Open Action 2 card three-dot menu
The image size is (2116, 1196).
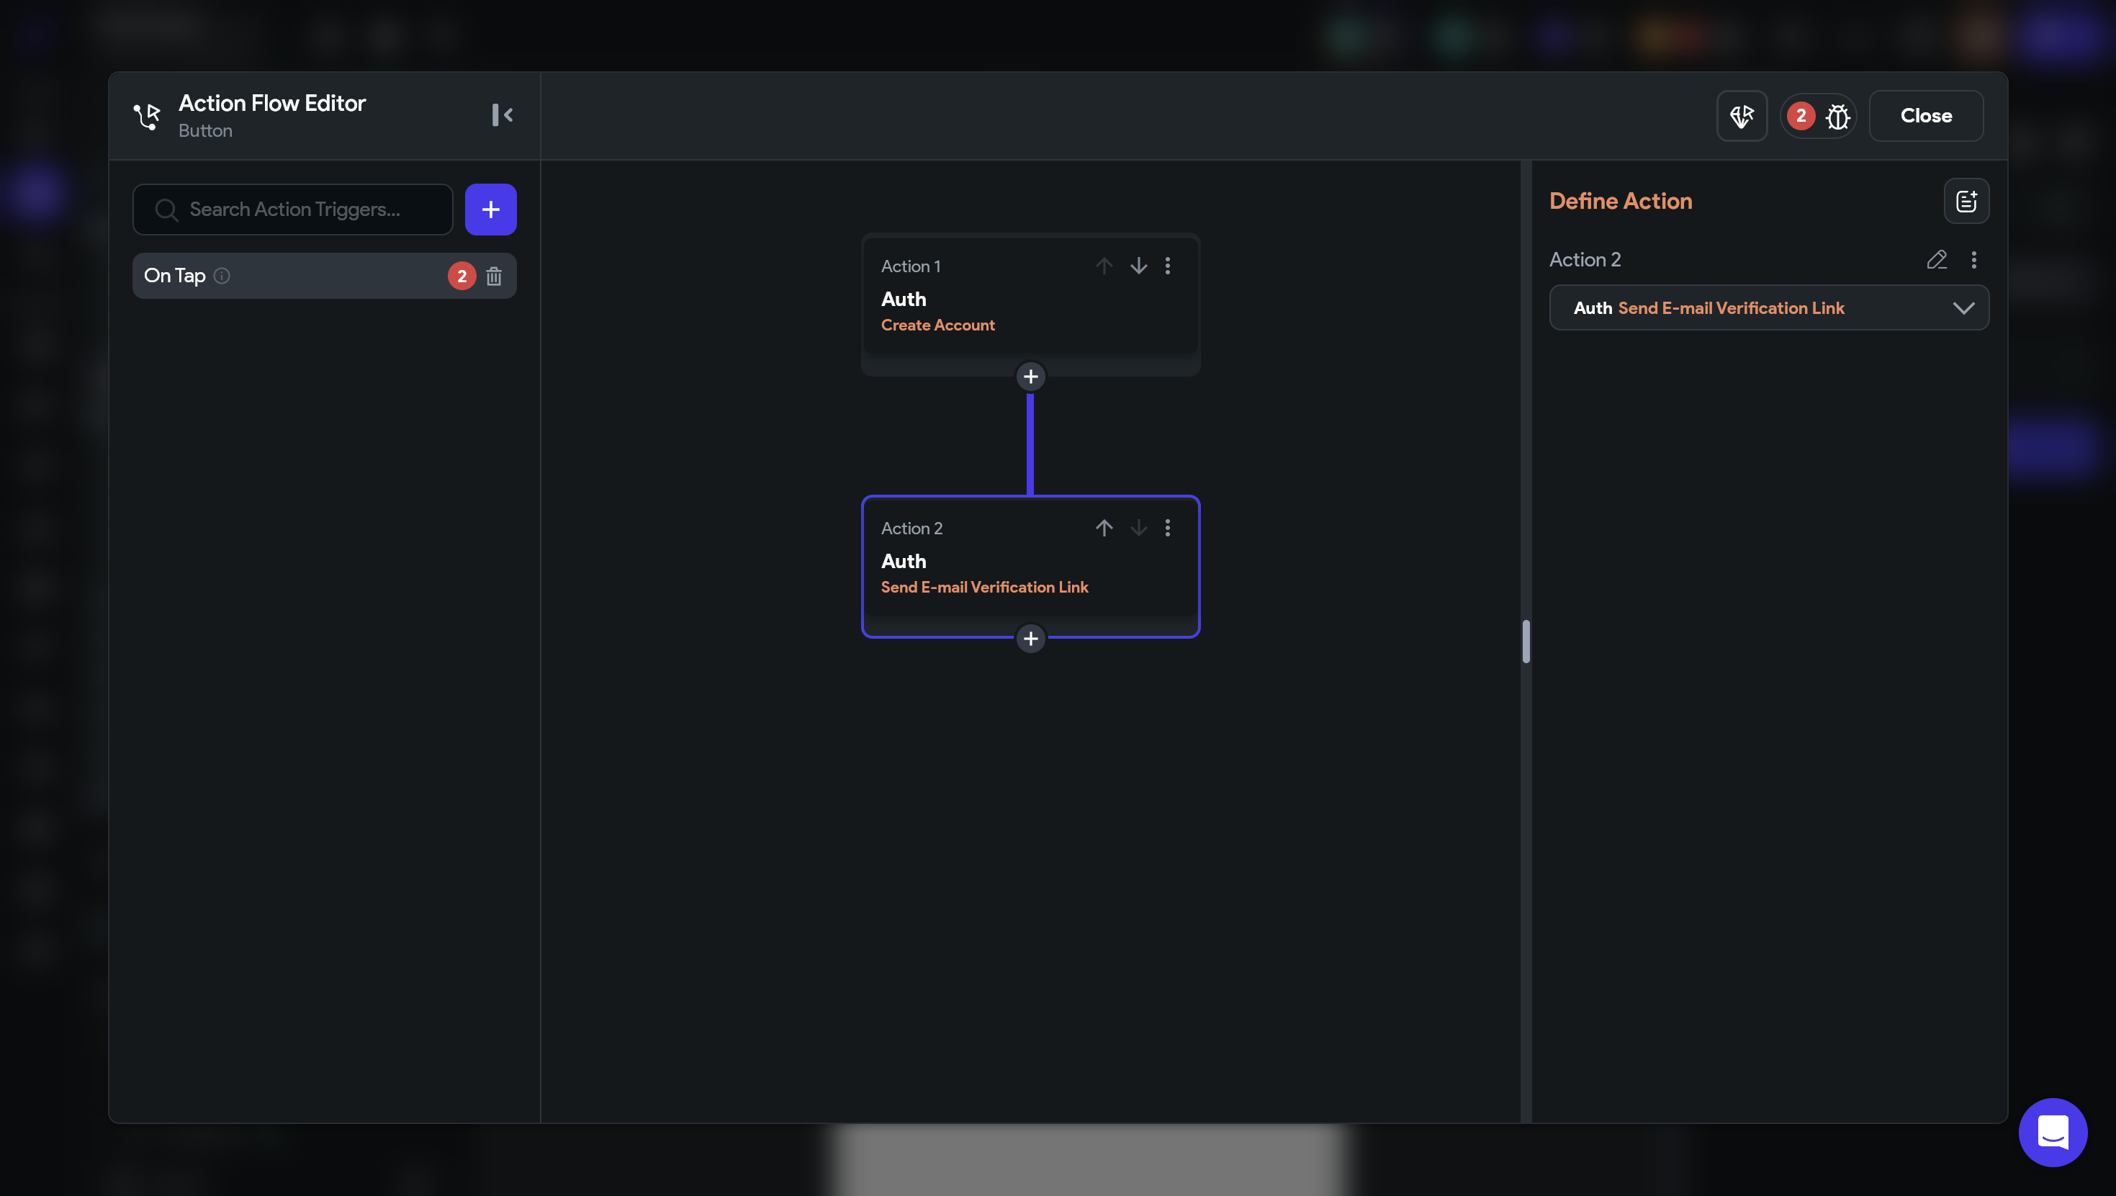(x=1167, y=527)
